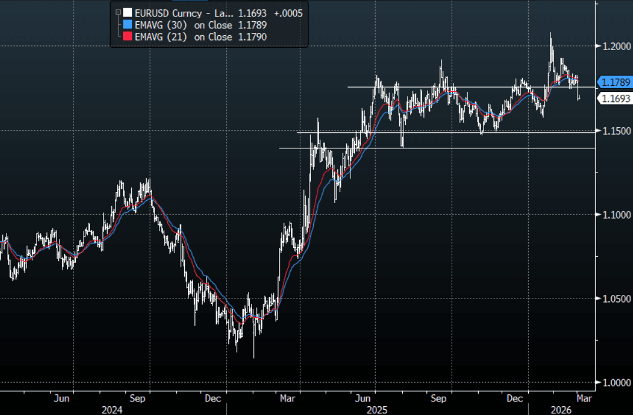
Task: Collapse the EURUSD legend tree
Action: (x=118, y=13)
